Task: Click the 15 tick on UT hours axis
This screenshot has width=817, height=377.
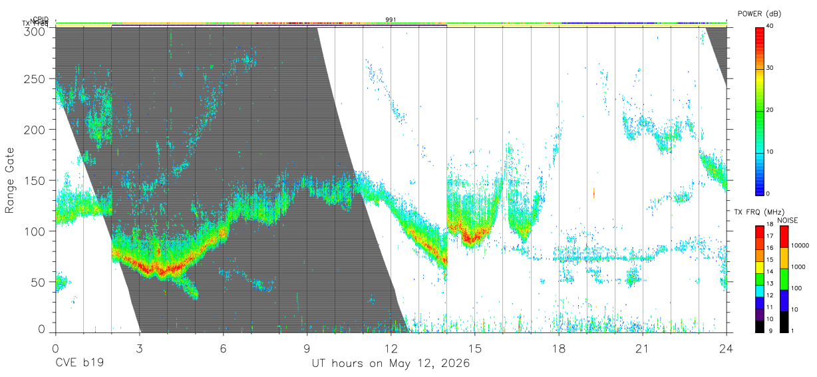Action: (475, 347)
